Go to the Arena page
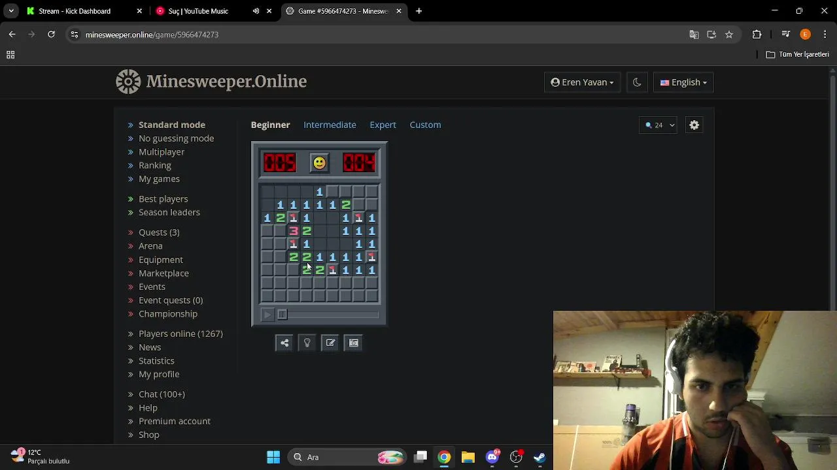 150,246
